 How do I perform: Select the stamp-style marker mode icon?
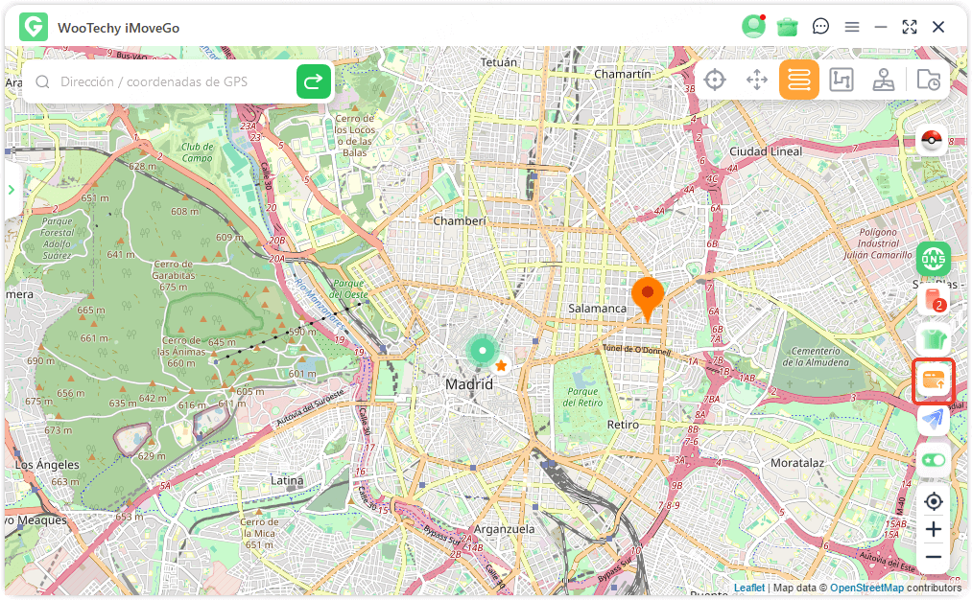(x=884, y=81)
